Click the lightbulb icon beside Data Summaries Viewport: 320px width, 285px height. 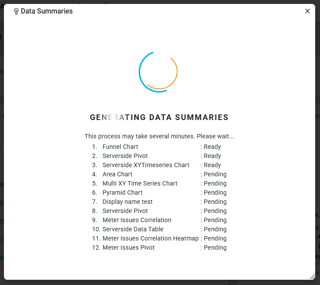(x=16, y=11)
